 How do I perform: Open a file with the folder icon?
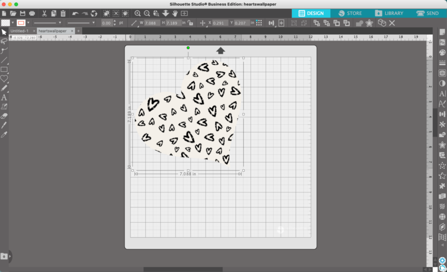(13, 14)
